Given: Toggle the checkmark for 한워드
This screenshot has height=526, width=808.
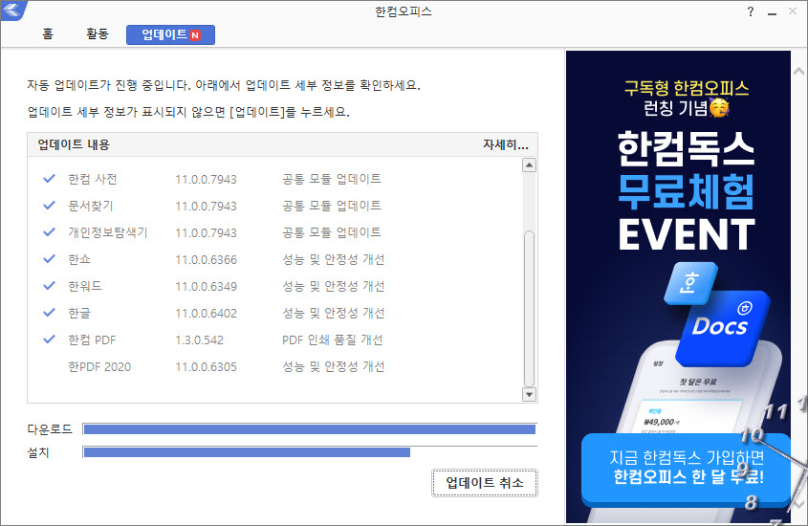Looking at the screenshot, I should pyautogui.click(x=49, y=286).
